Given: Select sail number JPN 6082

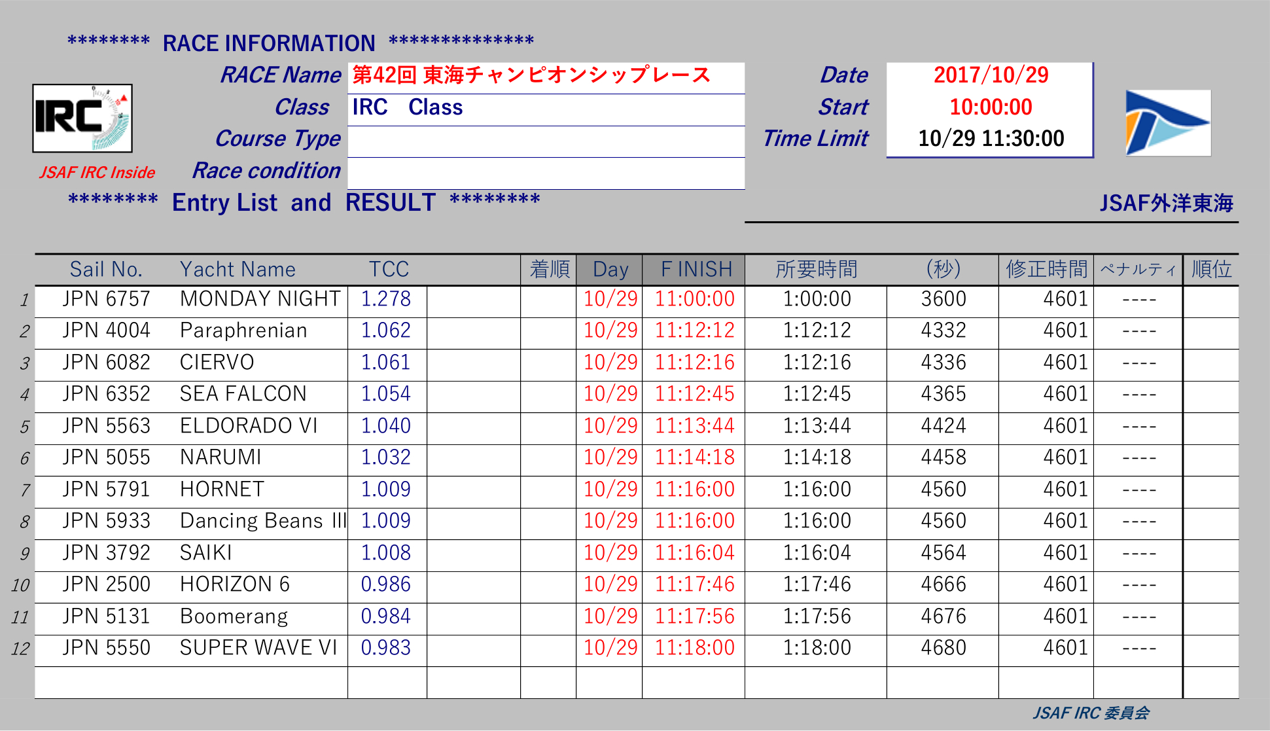Looking at the screenshot, I should 106,363.
